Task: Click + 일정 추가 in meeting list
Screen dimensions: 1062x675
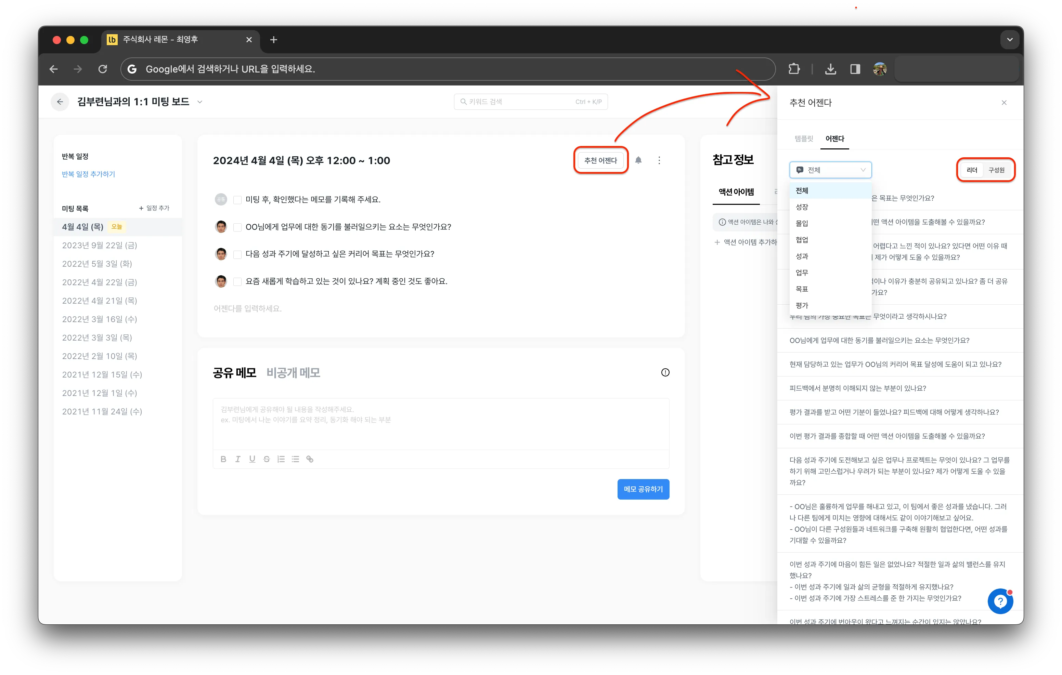Action: point(154,208)
